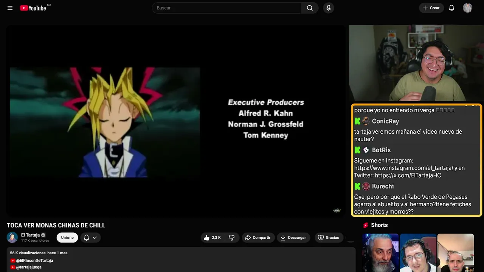Screen dimensions: 484x272
Task: Download the video with Descargar
Action: (293, 238)
